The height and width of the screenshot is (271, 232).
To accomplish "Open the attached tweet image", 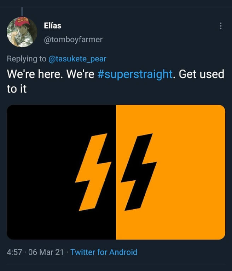I will pos(116,172).
